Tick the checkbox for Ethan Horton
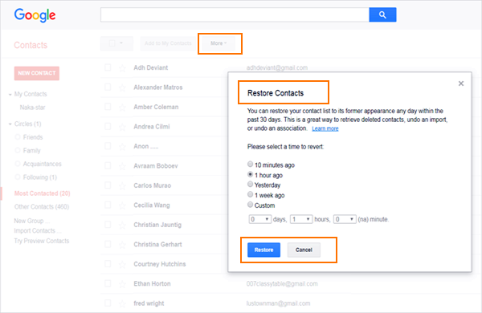 coord(108,283)
